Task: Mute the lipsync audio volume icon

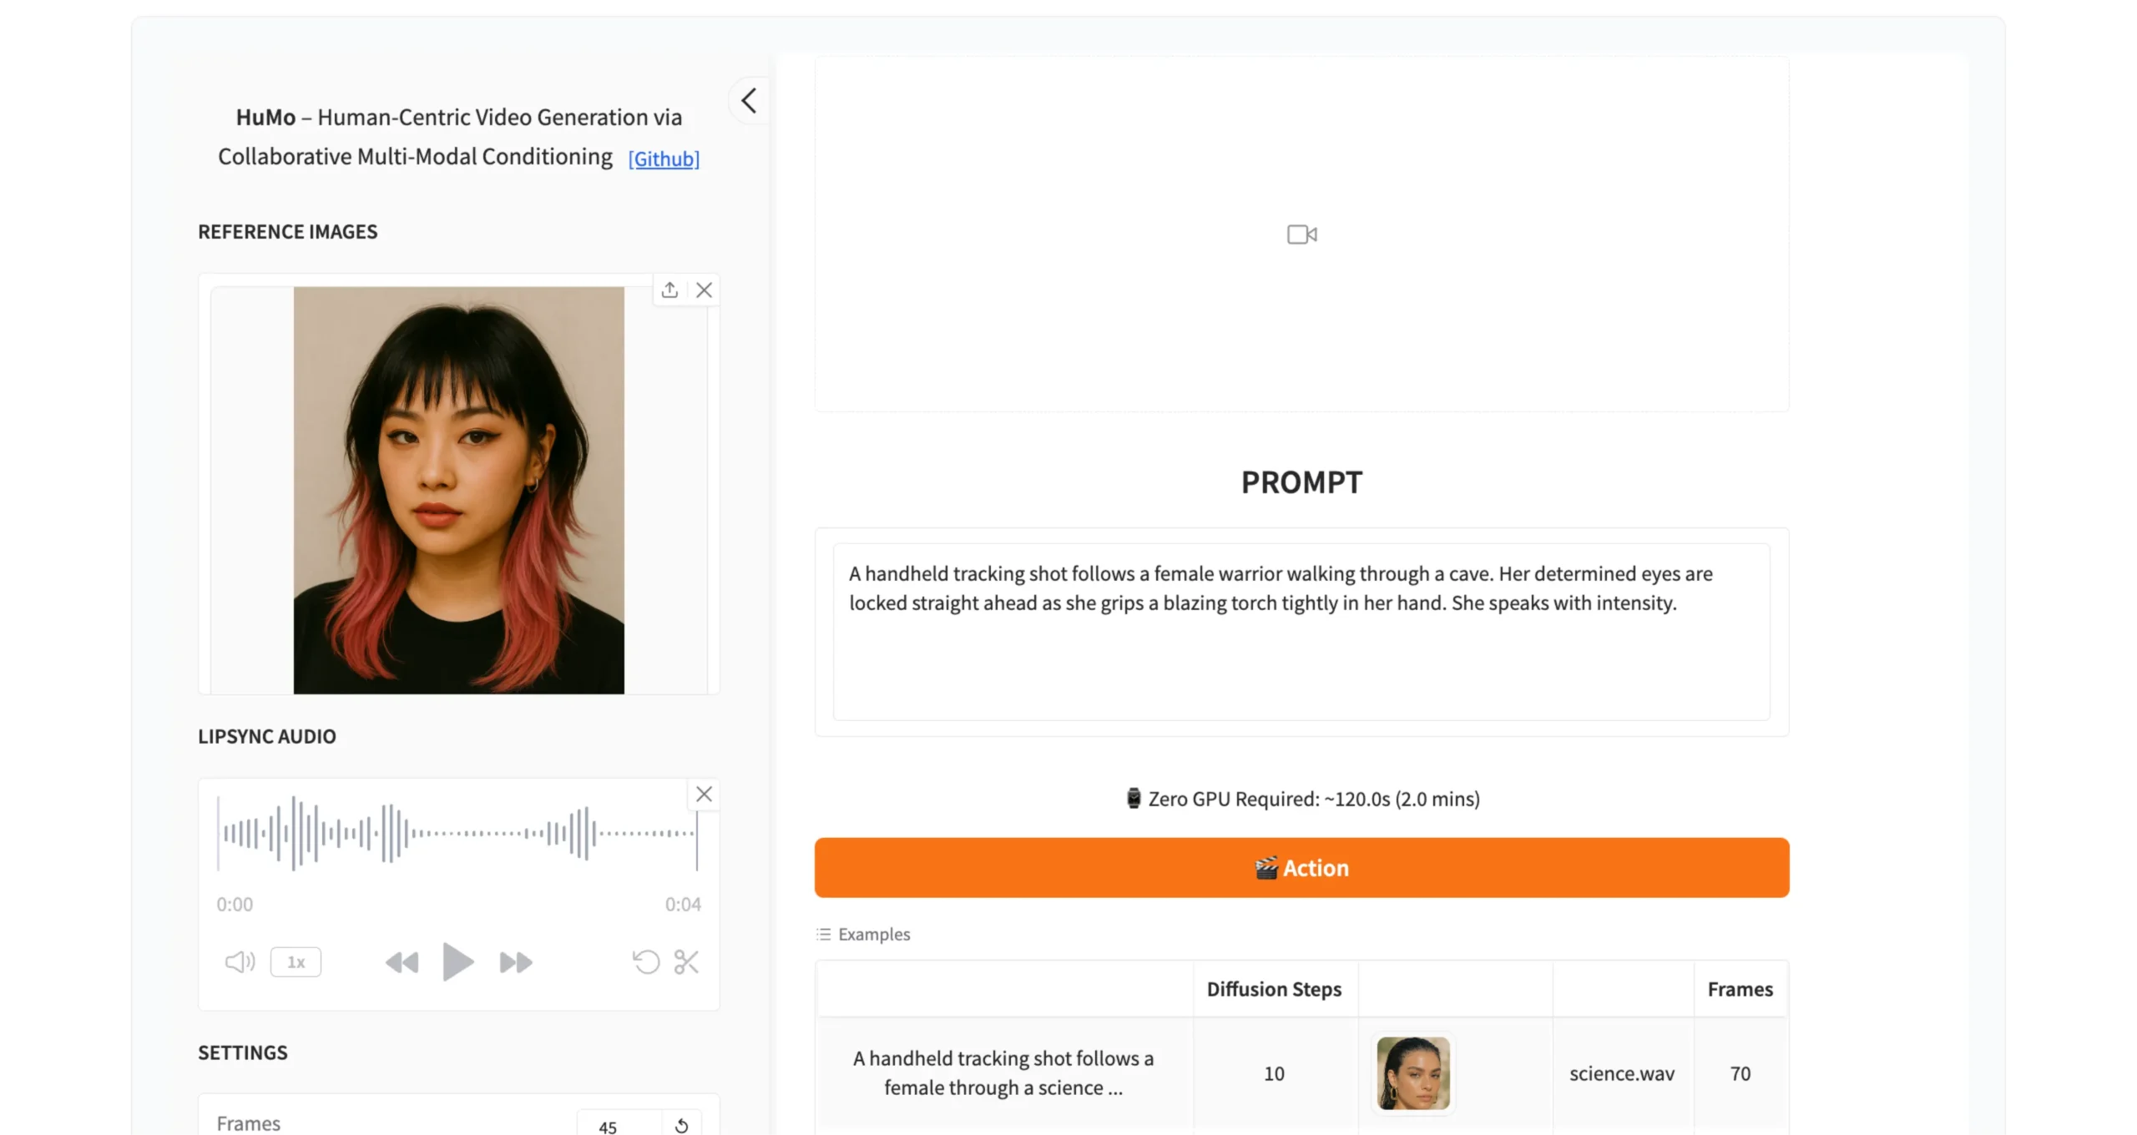Action: (x=240, y=962)
